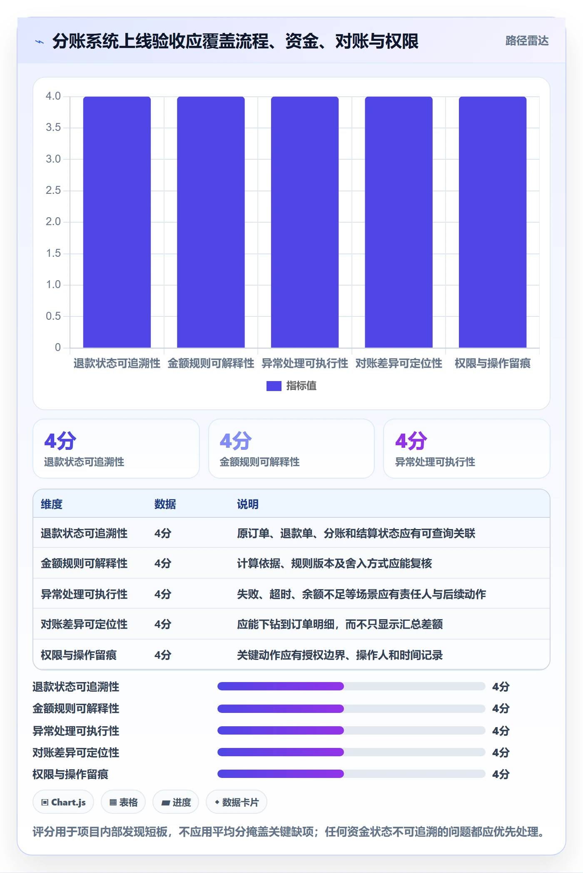Select the Chart.js tag chip
Image resolution: width=583 pixels, height=873 pixels.
tap(63, 802)
